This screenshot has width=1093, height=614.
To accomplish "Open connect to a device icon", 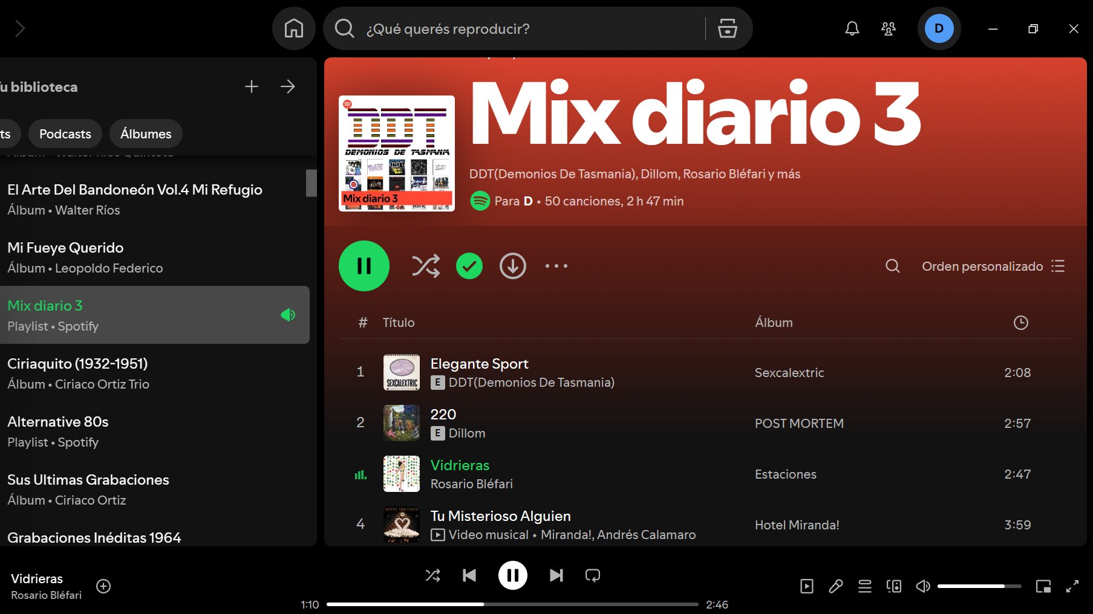I will pyautogui.click(x=894, y=586).
